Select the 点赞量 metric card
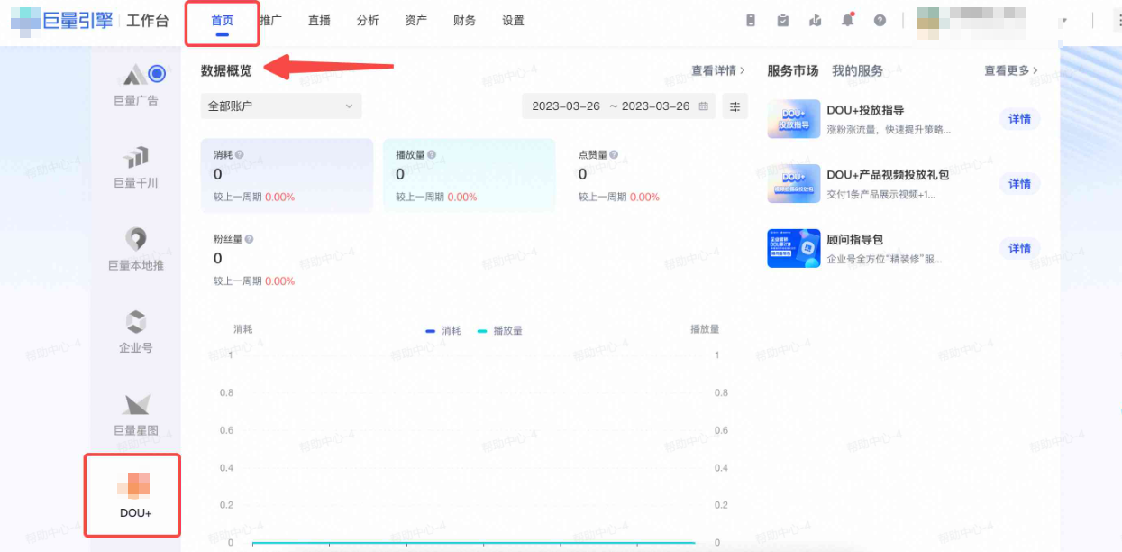Screen dimensions: 1122x552 click(x=652, y=175)
